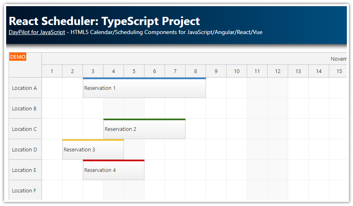
Task: Click the Reservation 3 event bar
Action: click(x=93, y=150)
